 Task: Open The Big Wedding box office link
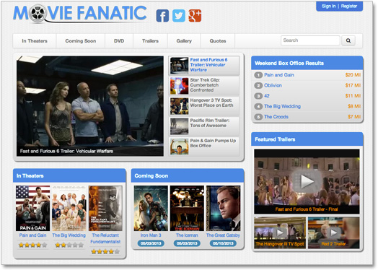click(282, 106)
